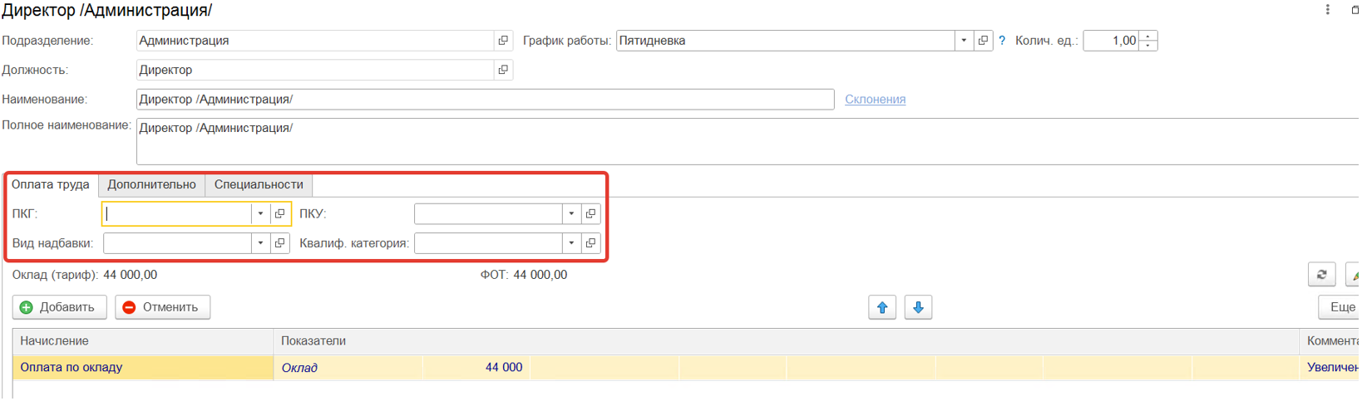The width and height of the screenshot is (1362, 401).
Task: Click the open icon next to Должность
Action: pos(503,70)
